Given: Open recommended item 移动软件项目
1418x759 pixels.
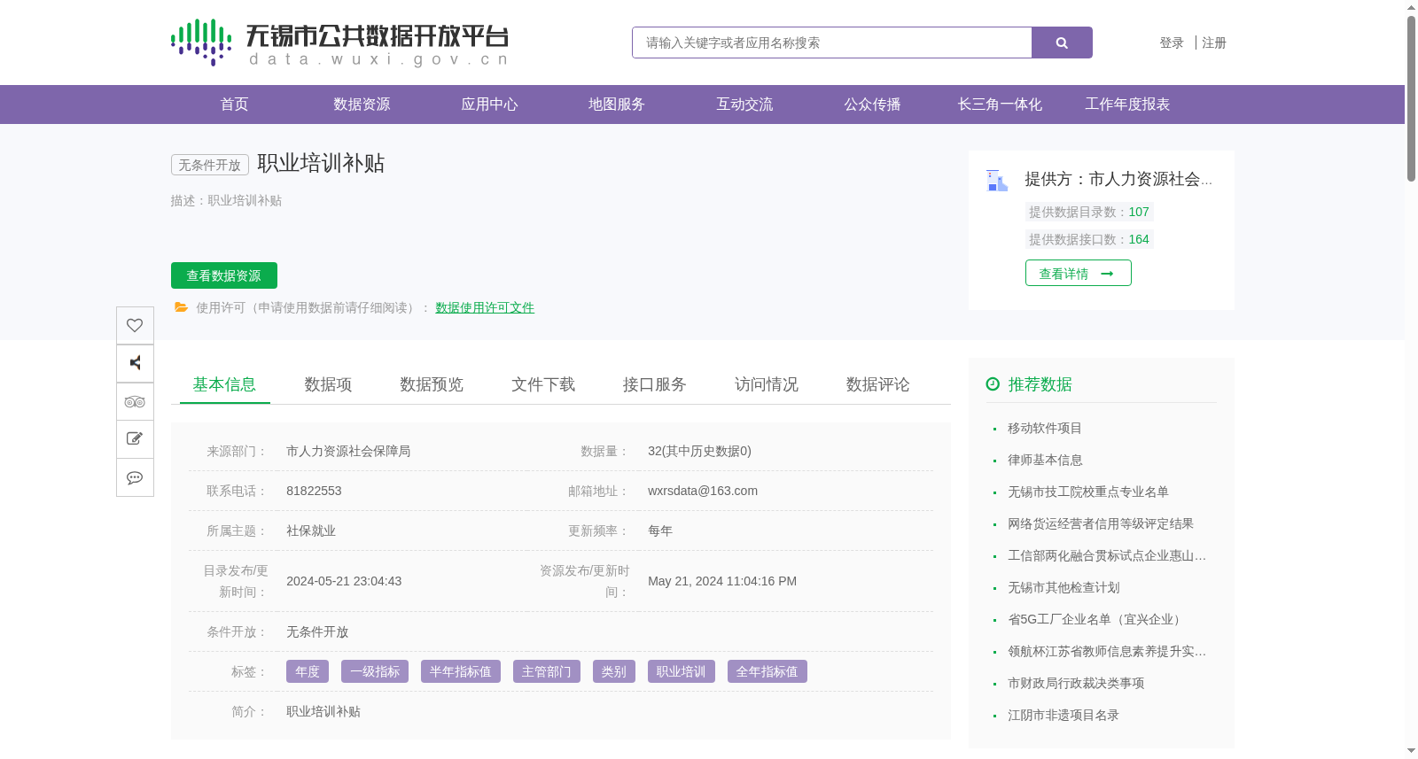Looking at the screenshot, I should point(1045,428).
